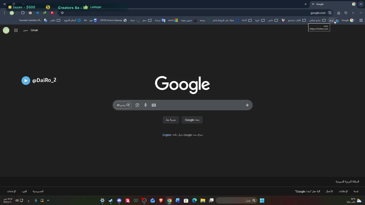Click the red circular extension icon
The height and width of the screenshot is (205, 365).
[52, 13]
